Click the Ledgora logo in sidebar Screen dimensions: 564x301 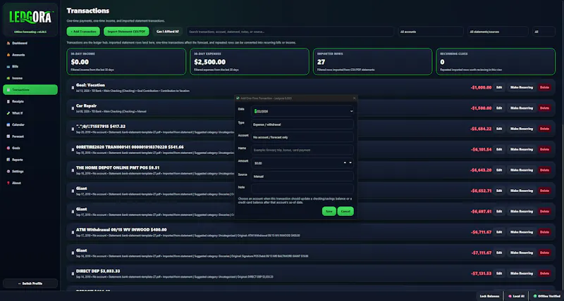[x=30, y=17]
